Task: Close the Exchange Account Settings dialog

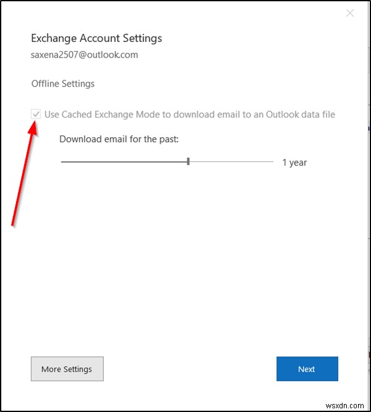Action: 350,13
